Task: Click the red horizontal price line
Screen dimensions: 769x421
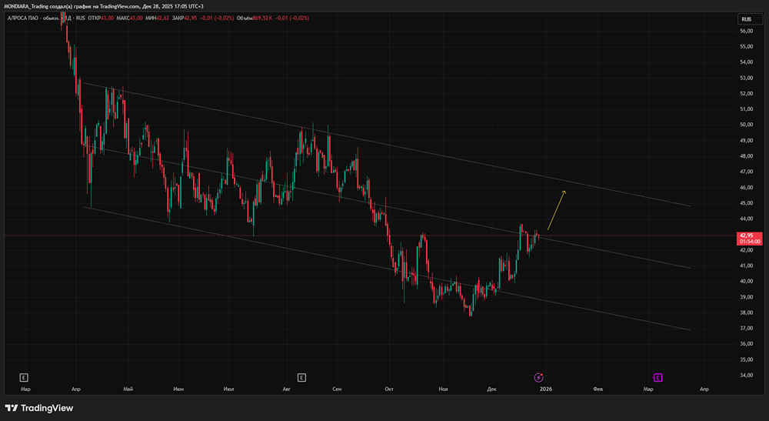Action: [231, 236]
